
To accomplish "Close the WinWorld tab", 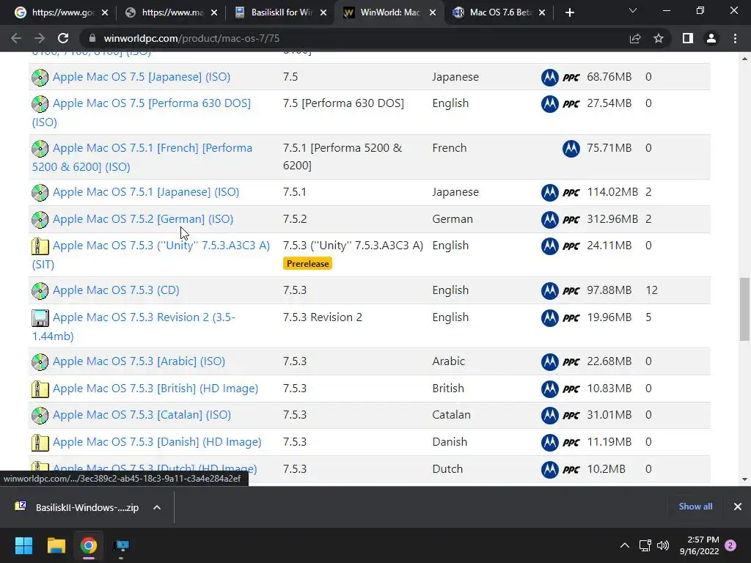I will click(x=433, y=12).
